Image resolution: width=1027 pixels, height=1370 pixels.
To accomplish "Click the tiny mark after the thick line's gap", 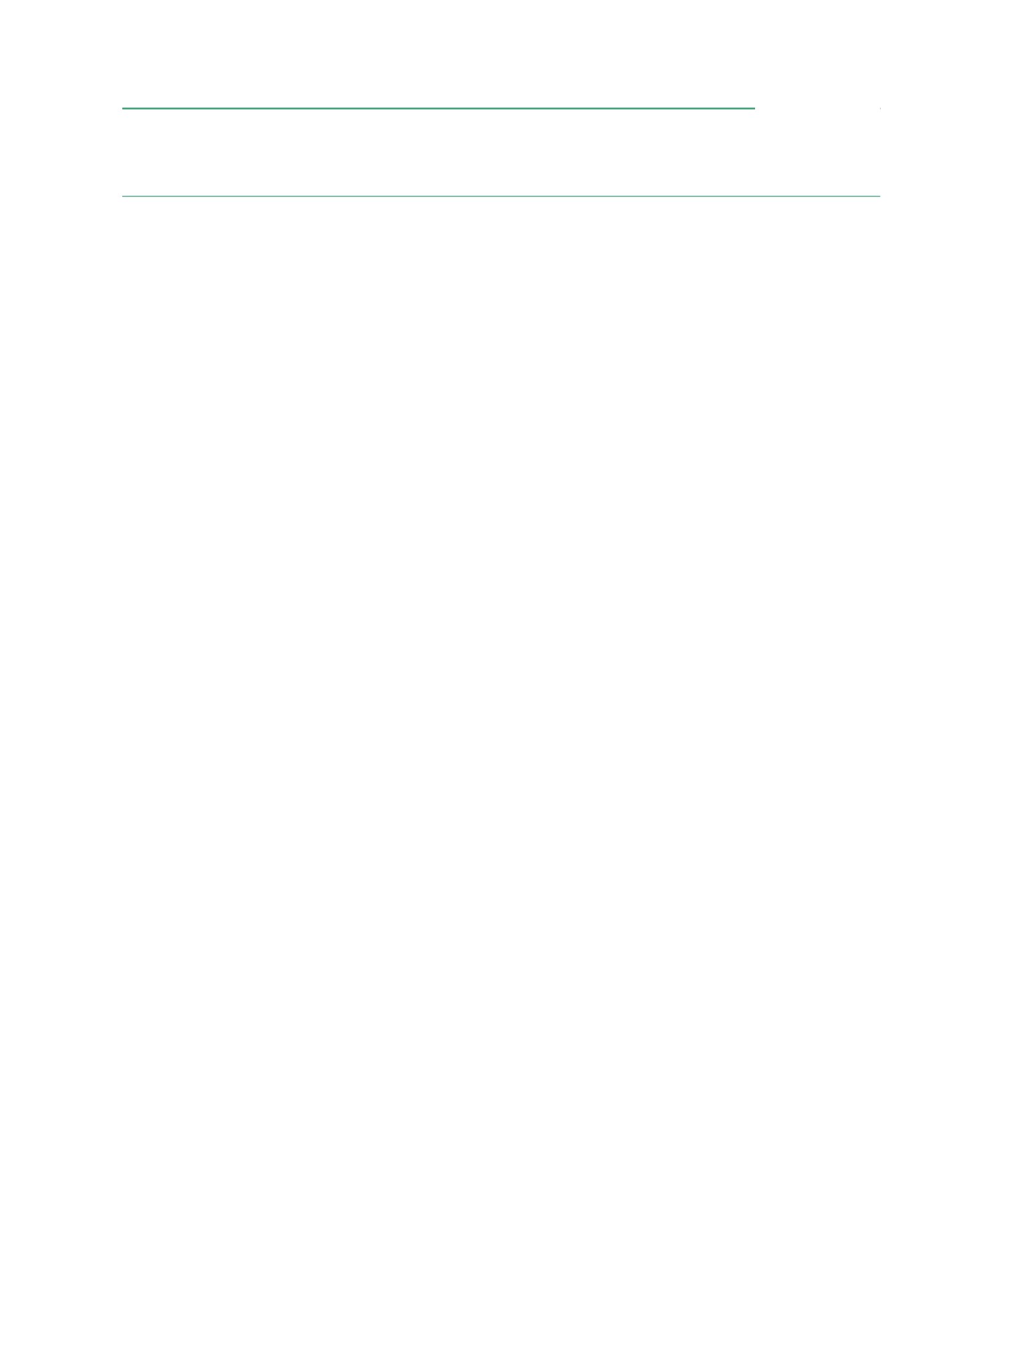I will pos(880,108).
